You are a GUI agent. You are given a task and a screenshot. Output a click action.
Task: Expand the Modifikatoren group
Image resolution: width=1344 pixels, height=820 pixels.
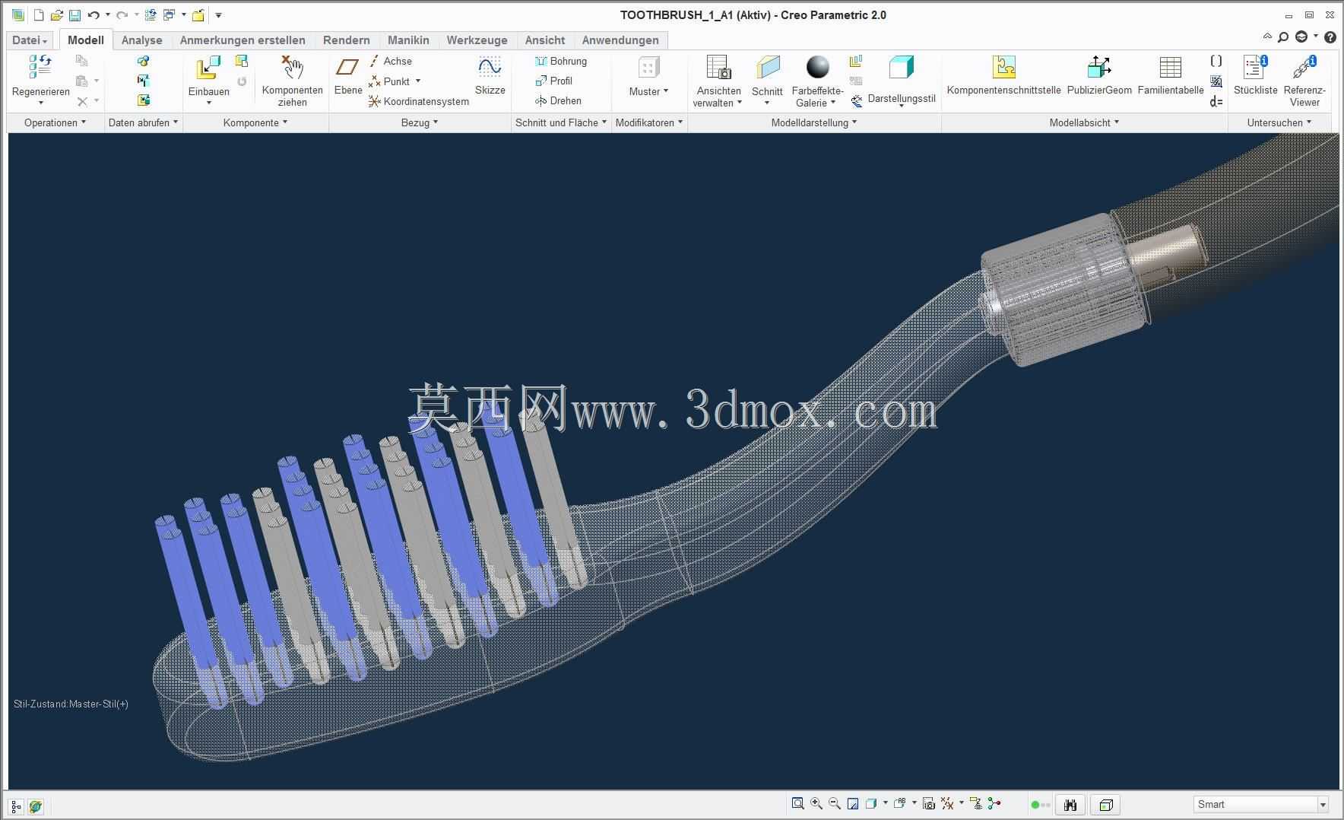(x=649, y=122)
